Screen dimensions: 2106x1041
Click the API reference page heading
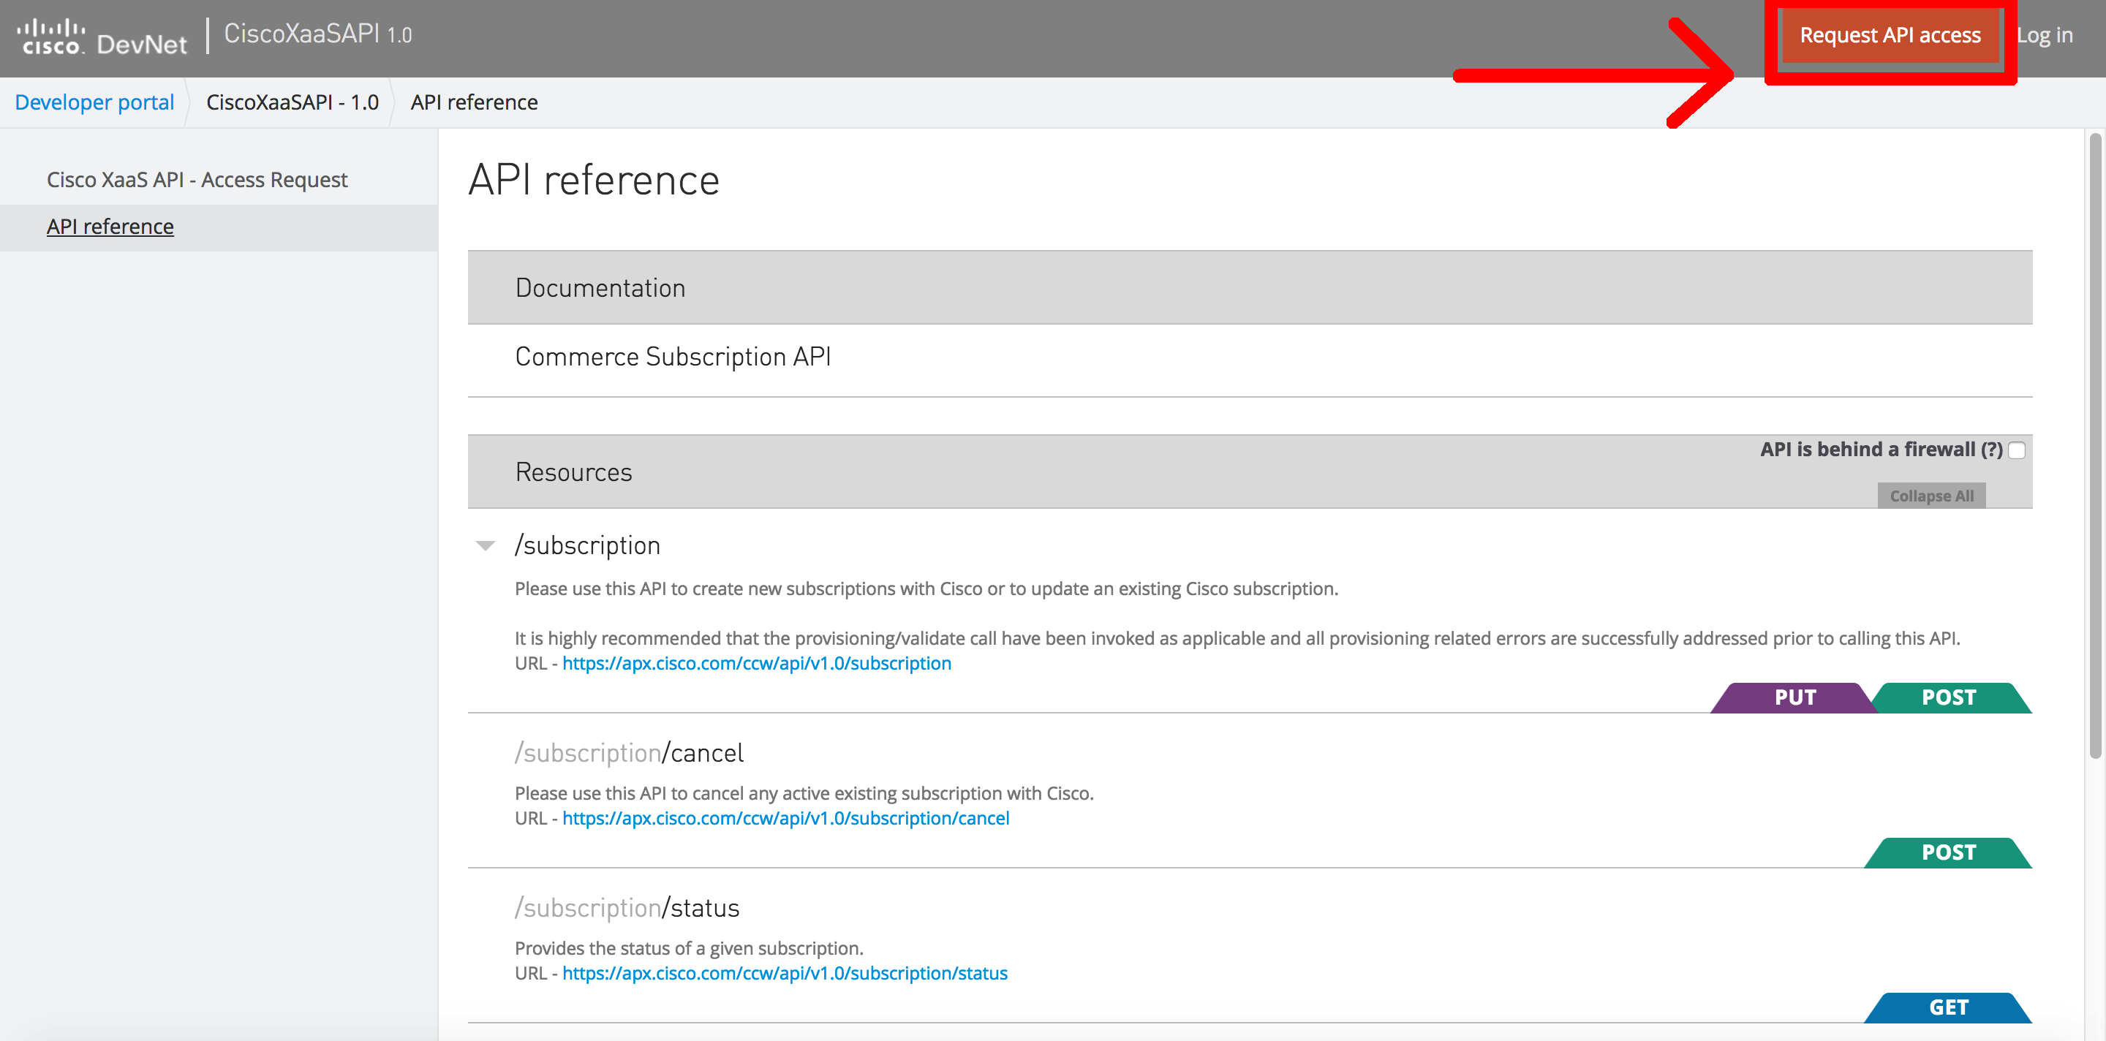tap(594, 181)
